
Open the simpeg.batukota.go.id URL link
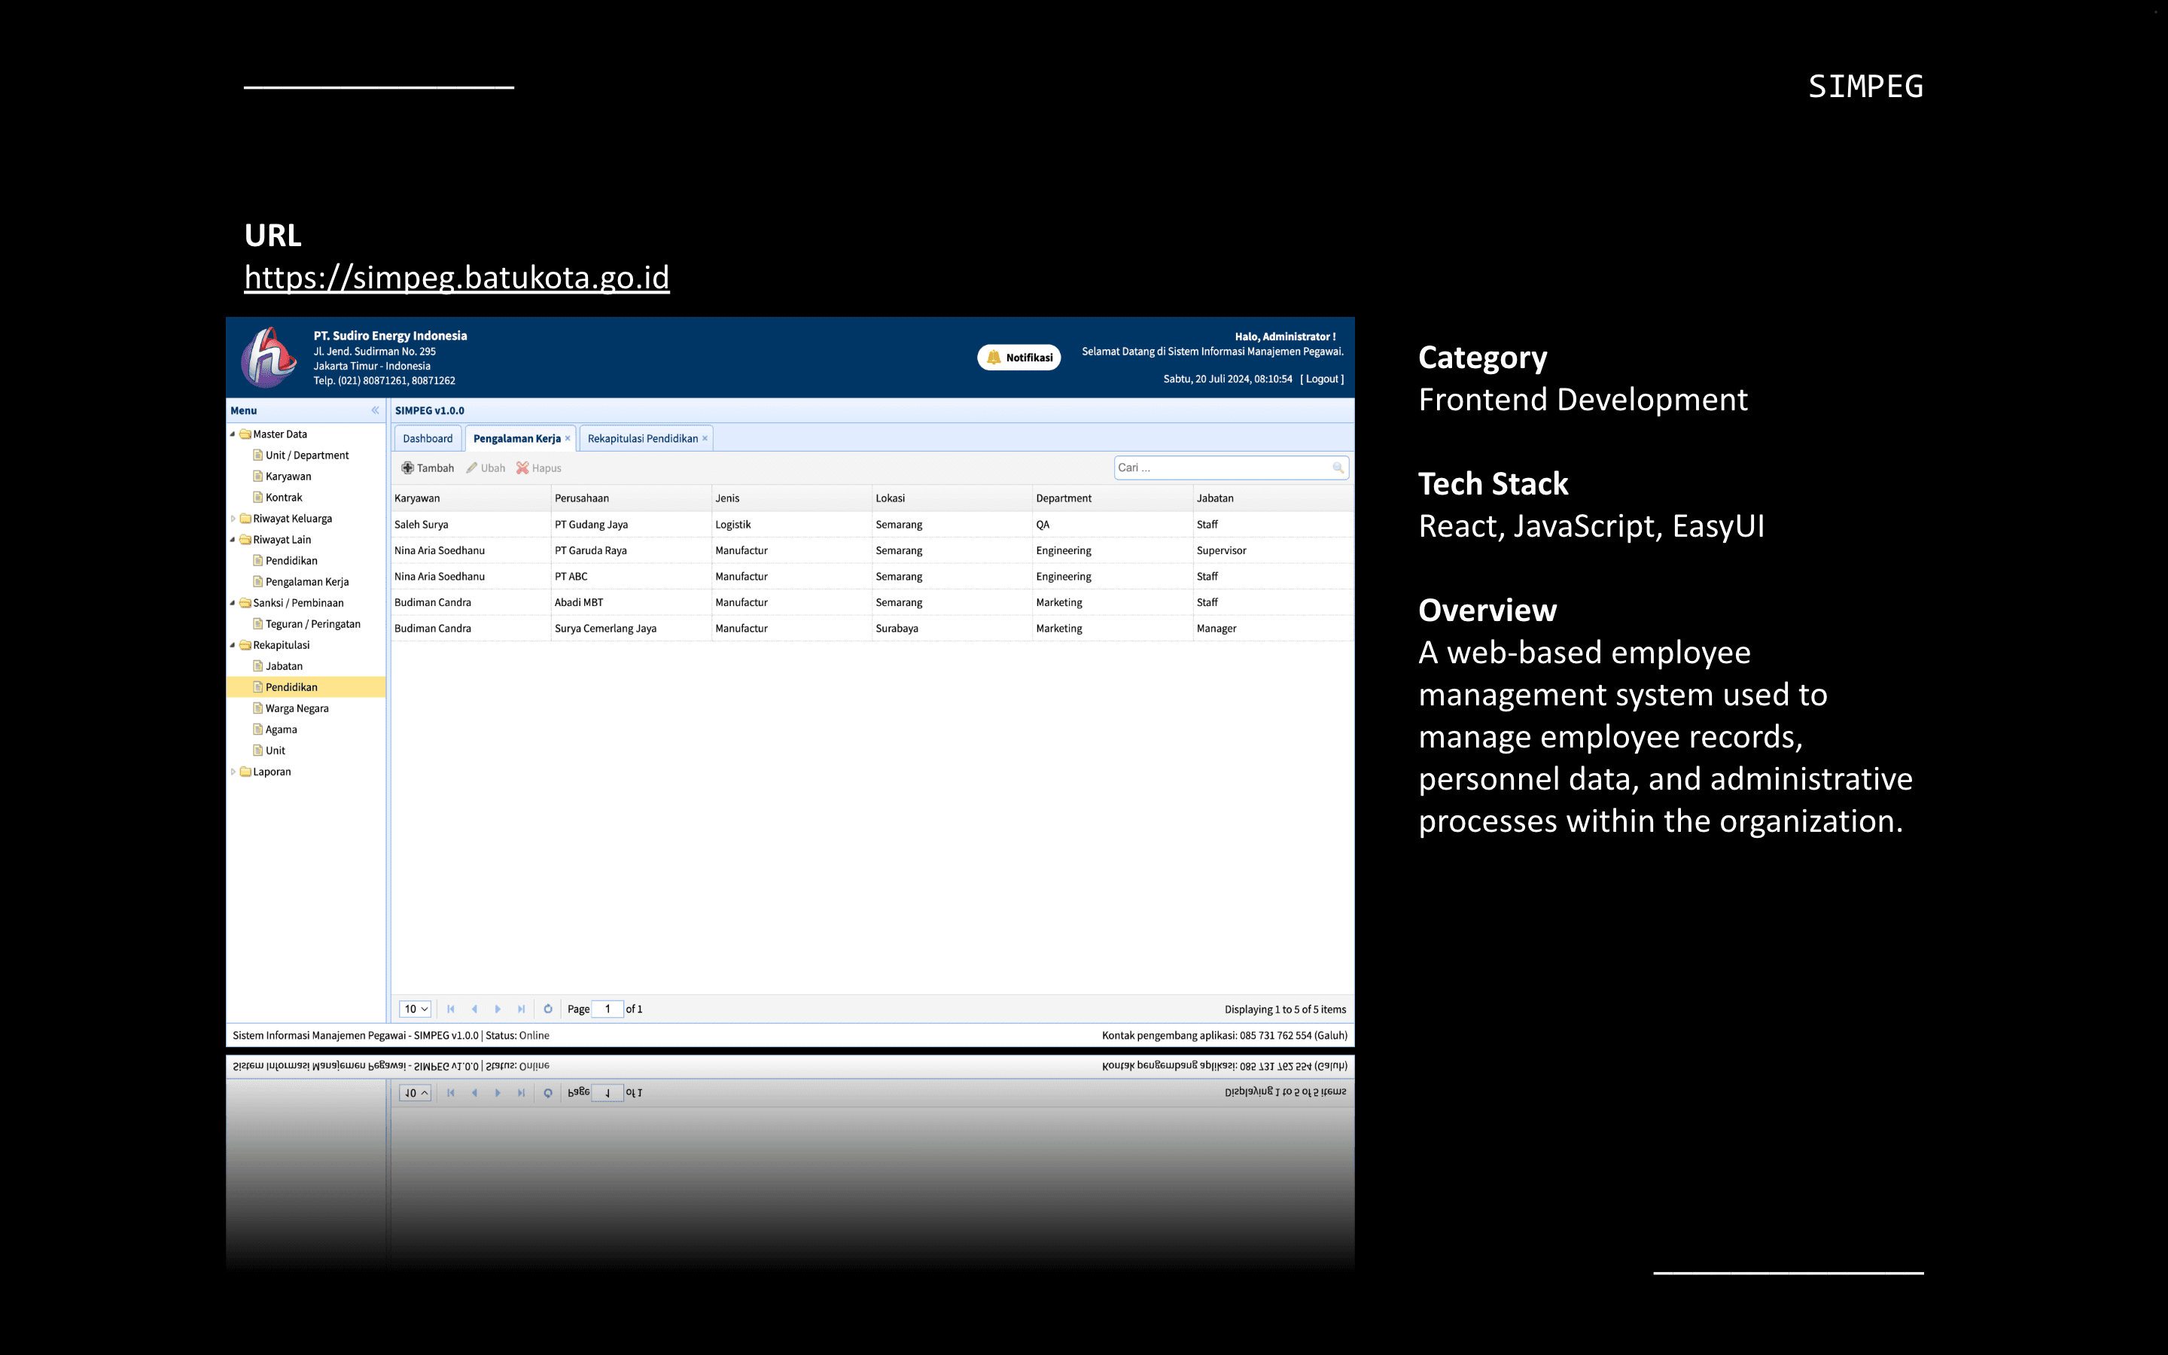click(457, 278)
